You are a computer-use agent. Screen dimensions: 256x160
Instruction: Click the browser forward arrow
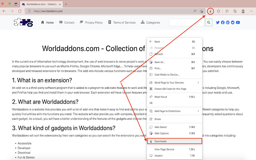(x=12, y=11)
